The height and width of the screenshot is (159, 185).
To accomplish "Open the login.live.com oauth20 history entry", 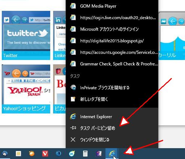I will 112,18.
